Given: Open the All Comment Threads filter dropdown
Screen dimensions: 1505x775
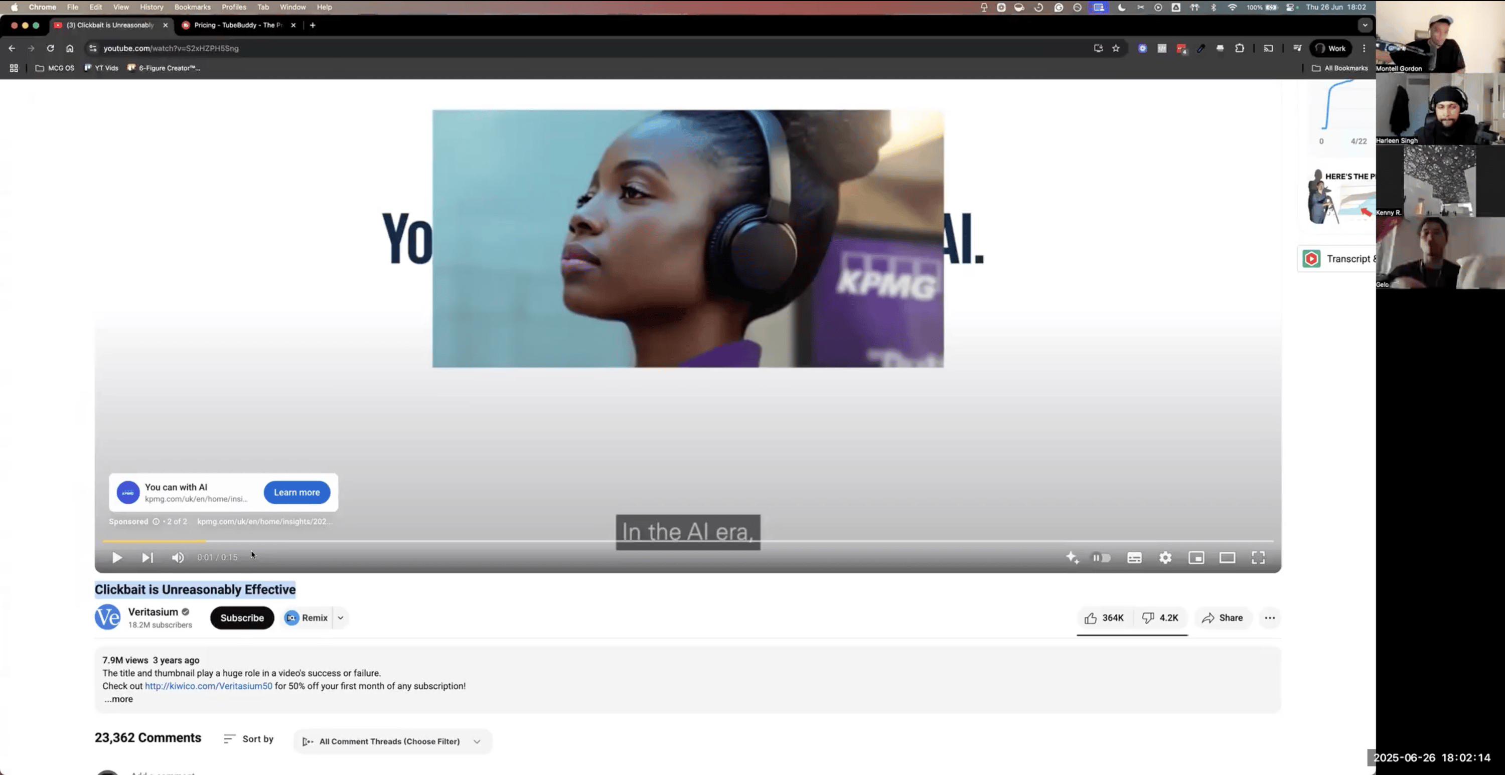Looking at the screenshot, I should 392,742.
